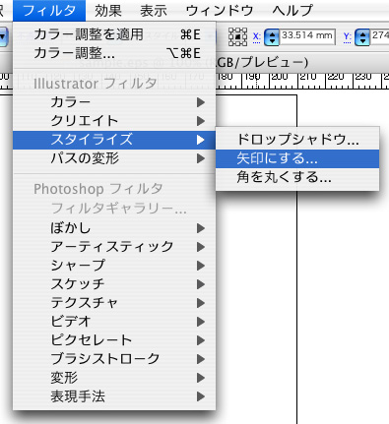
Task: Click the reference point grid icon
Action: (x=237, y=36)
